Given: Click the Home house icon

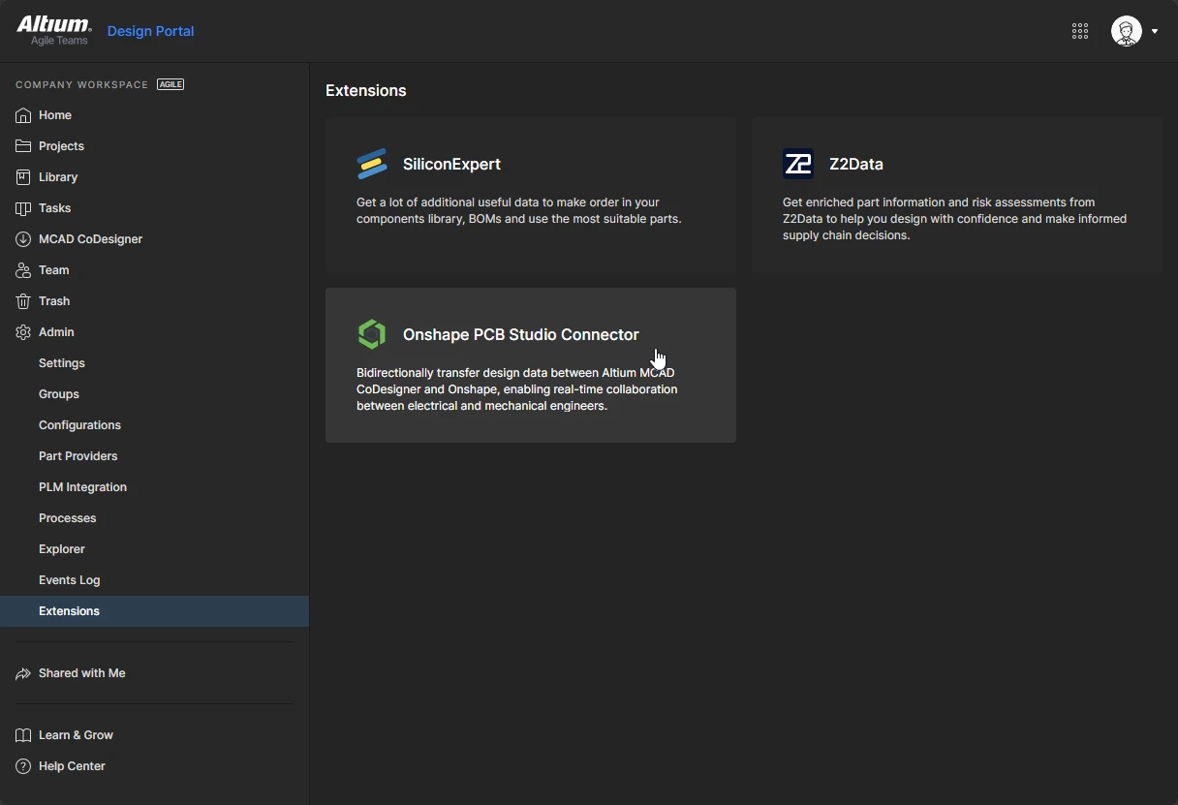Looking at the screenshot, I should pyautogui.click(x=23, y=115).
